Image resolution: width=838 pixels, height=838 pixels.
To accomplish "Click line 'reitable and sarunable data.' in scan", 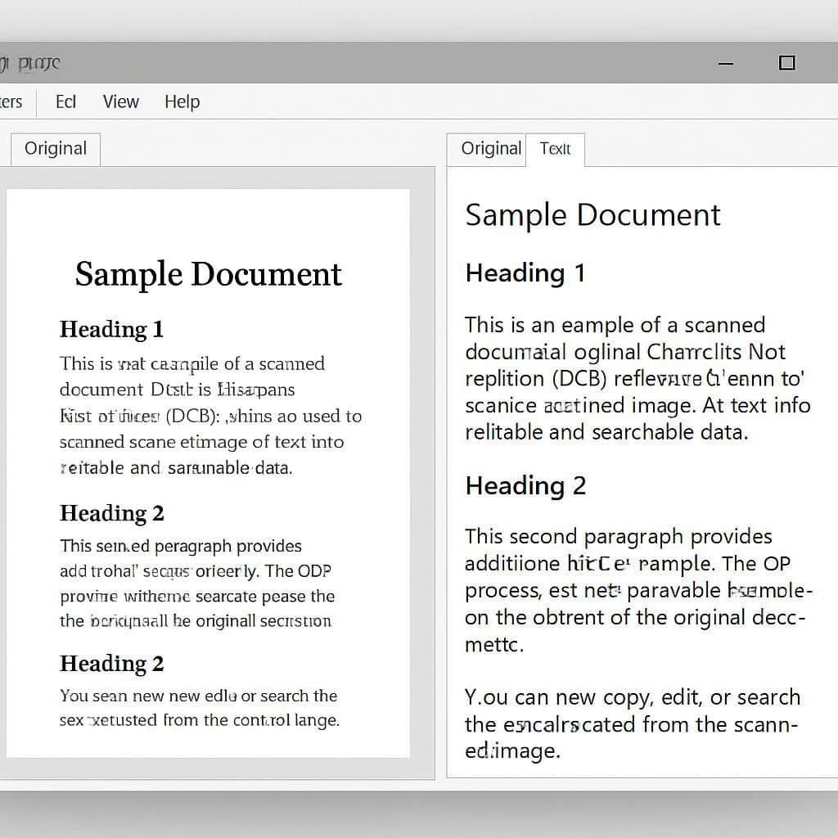I will click(176, 468).
